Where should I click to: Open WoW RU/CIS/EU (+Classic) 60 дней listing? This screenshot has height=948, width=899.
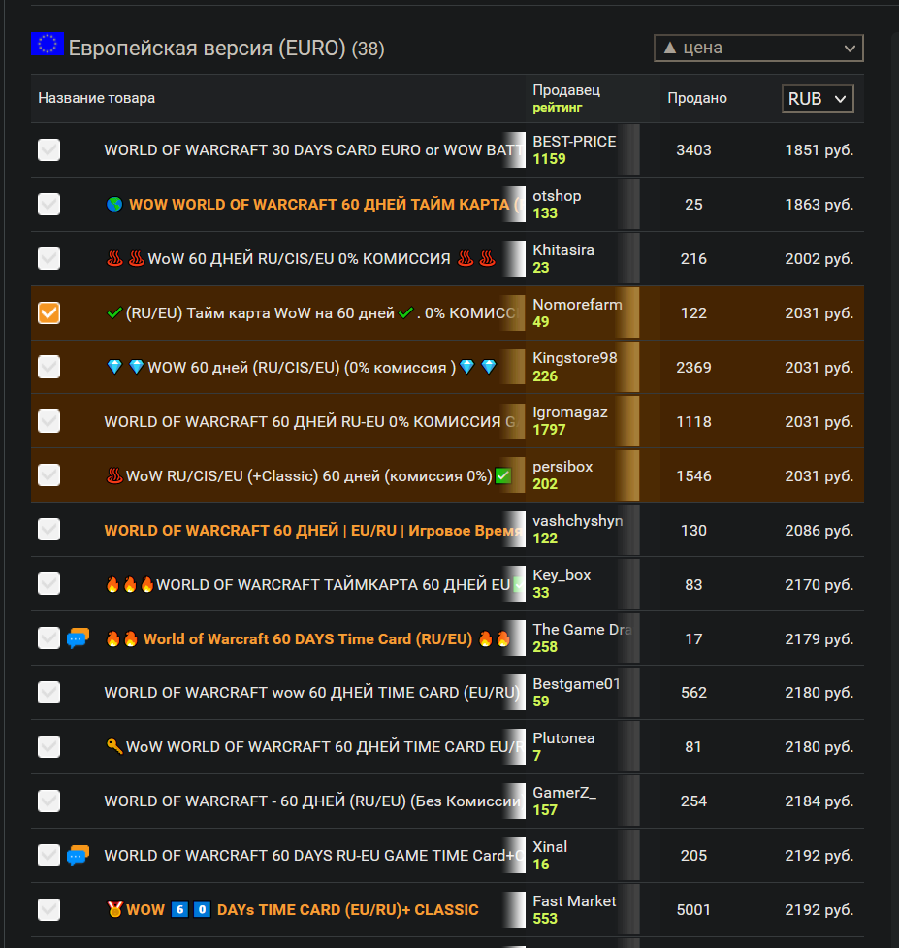click(x=308, y=475)
